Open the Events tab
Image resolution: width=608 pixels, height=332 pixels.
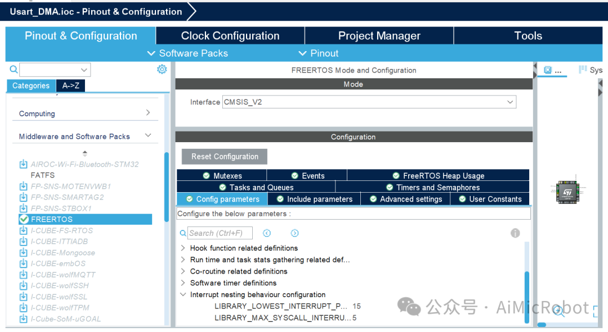coord(307,175)
